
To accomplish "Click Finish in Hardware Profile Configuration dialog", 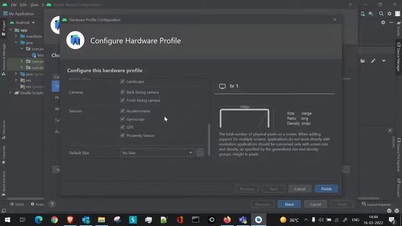I will (x=326, y=189).
